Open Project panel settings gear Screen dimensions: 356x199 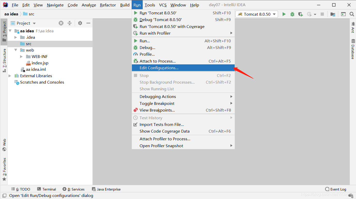click(x=80, y=23)
